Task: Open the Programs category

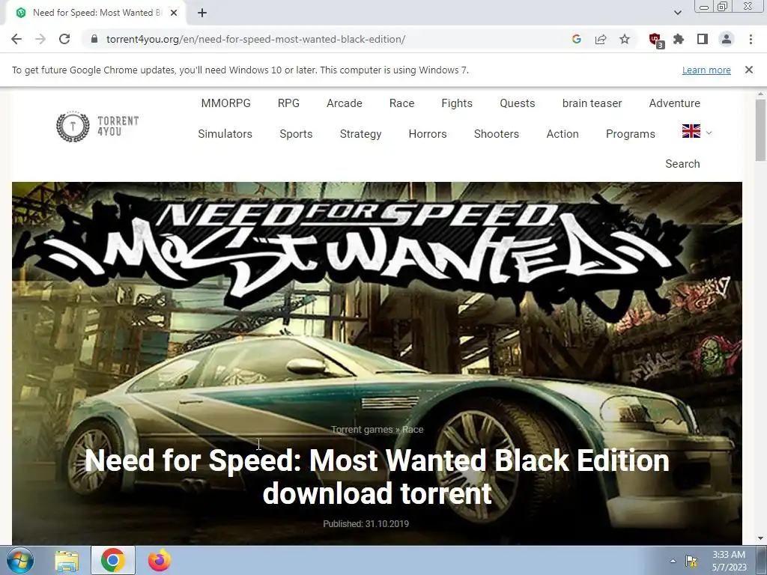Action: 630,134
